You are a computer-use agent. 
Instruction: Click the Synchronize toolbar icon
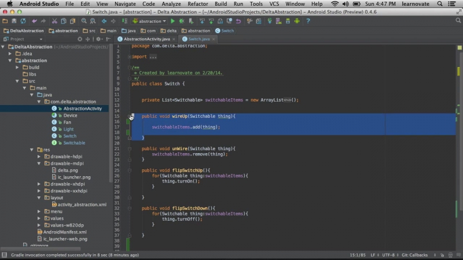tap(23, 21)
